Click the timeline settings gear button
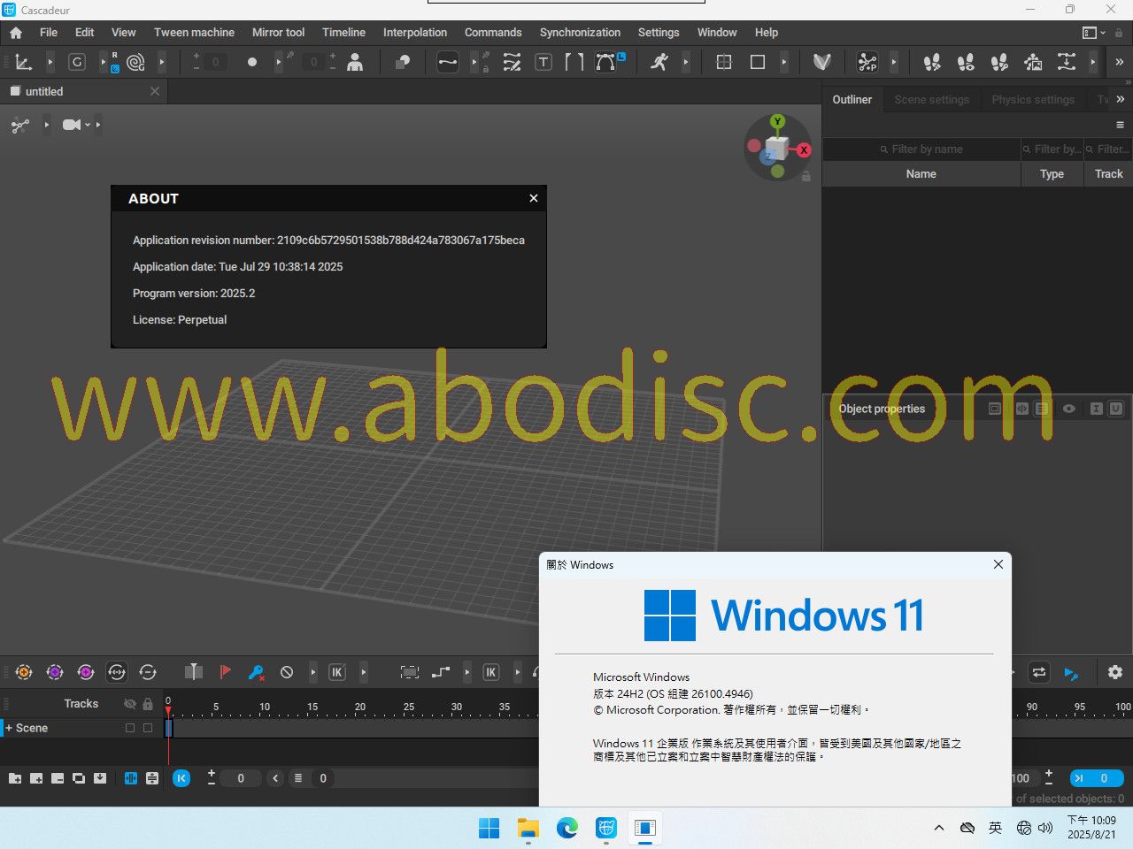The height and width of the screenshot is (849, 1133). [x=1115, y=672]
